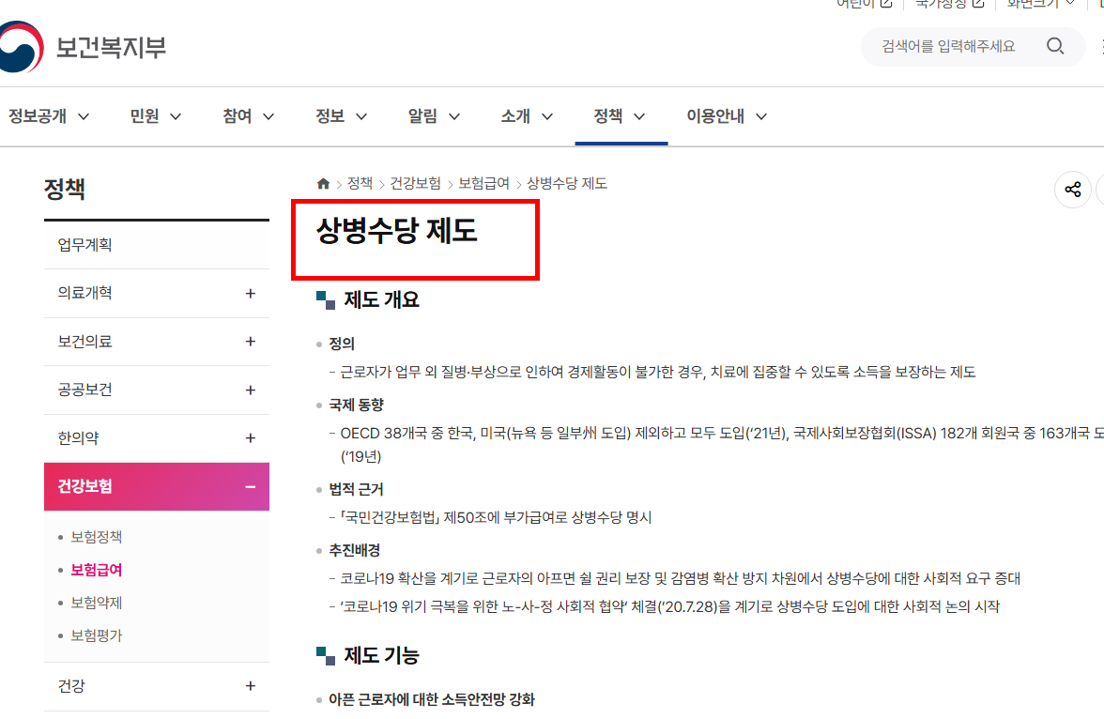1104x719 pixels.
Task: Click the home icon in the breadcrumb
Action: tap(323, 183)
